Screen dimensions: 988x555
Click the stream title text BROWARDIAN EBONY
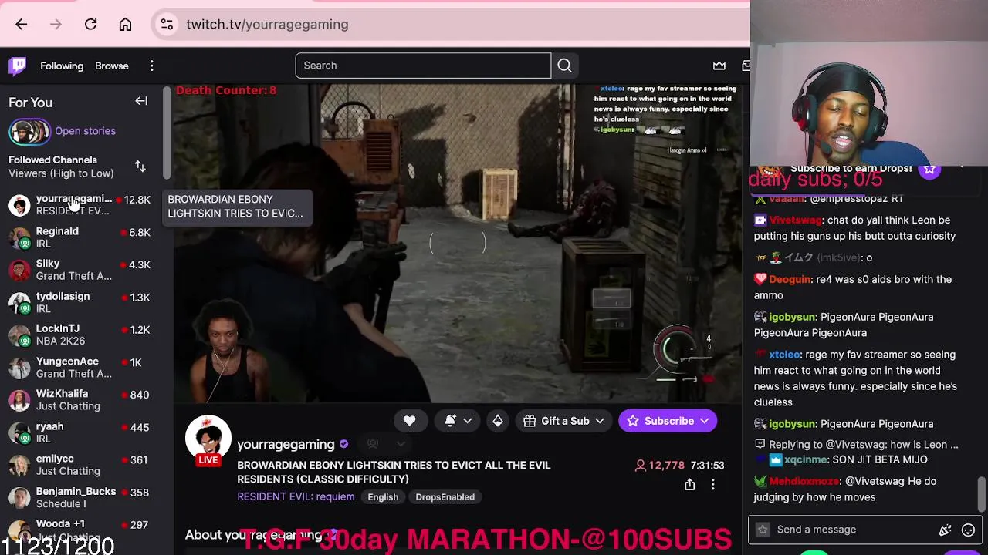(394, 472)
